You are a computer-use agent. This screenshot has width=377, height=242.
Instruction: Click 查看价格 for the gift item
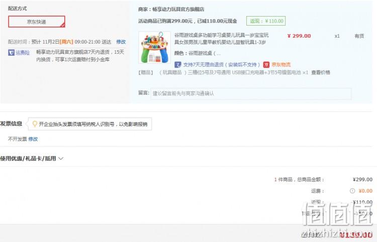(x=321, y=72)
